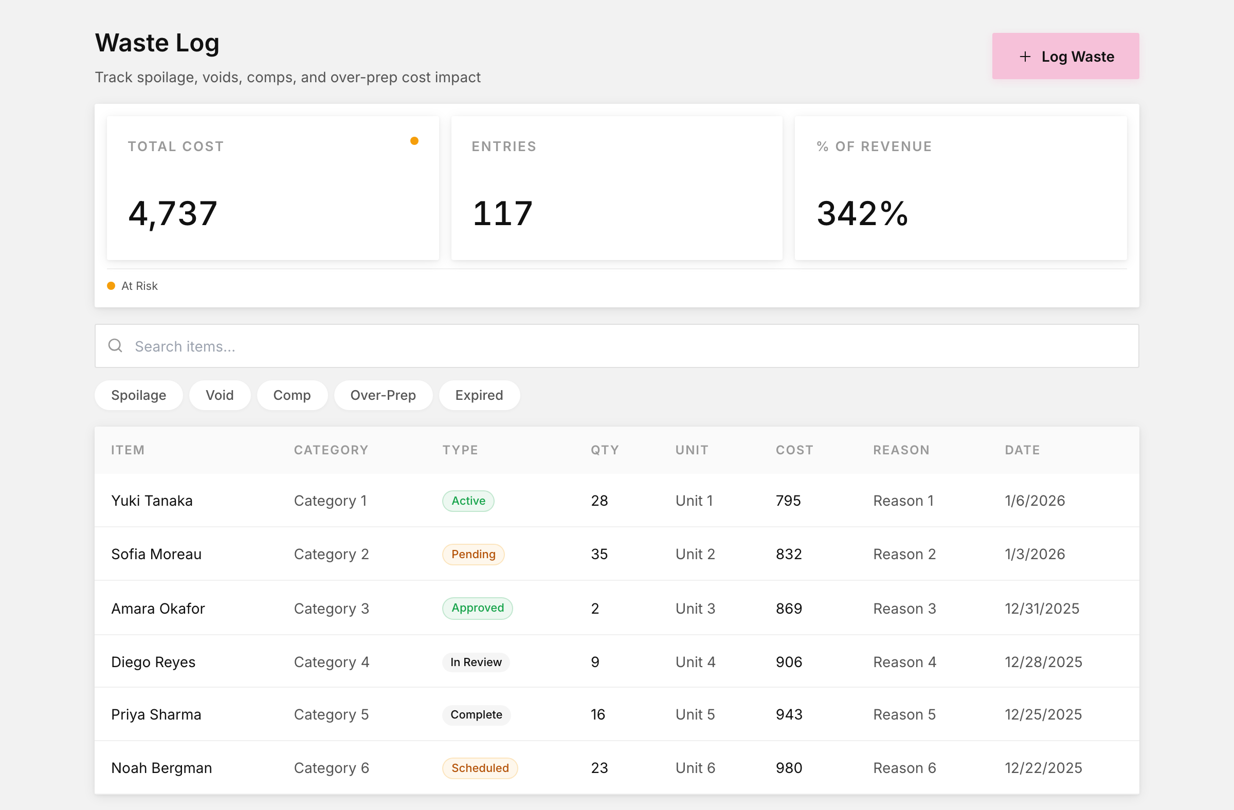Click the Log Waste button
This screenshot has width=1234, height=810.
(x=1065, y=56)
